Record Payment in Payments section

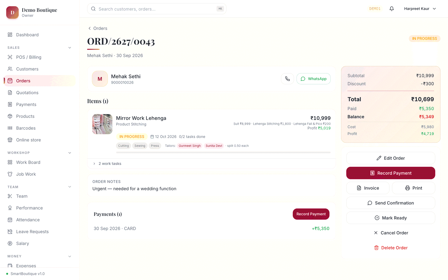311,214
